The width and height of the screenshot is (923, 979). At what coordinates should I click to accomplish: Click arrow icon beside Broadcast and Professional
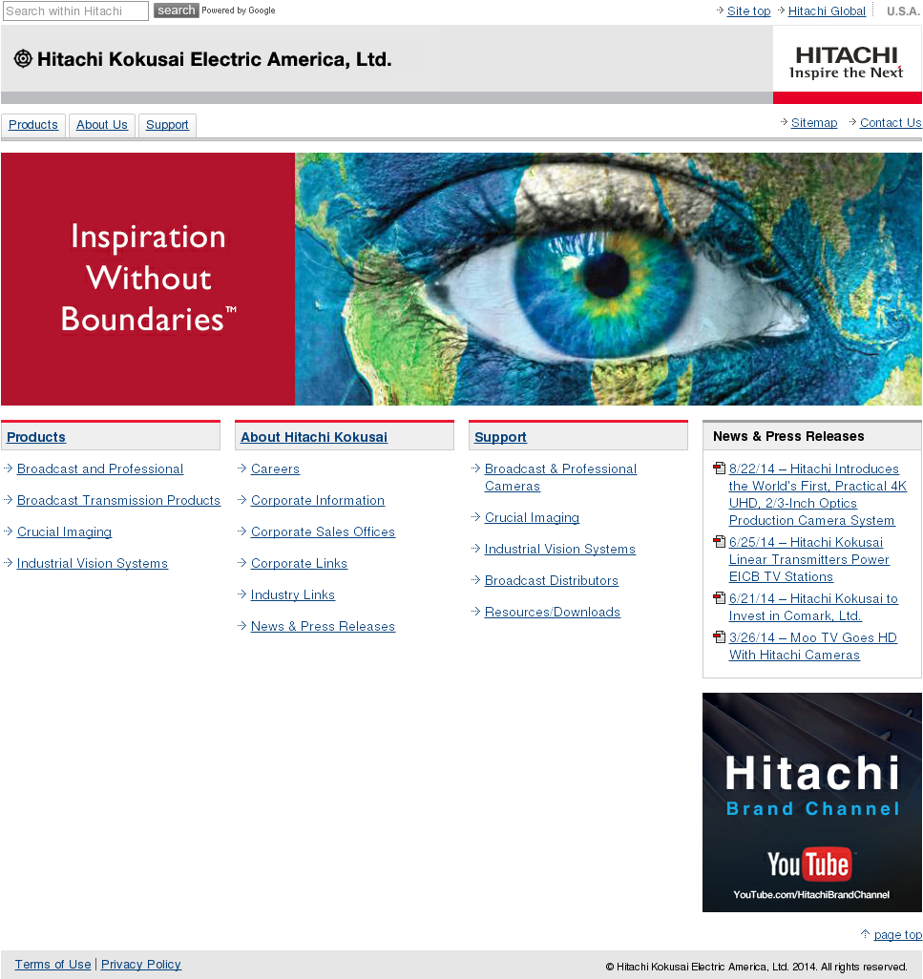9,469
